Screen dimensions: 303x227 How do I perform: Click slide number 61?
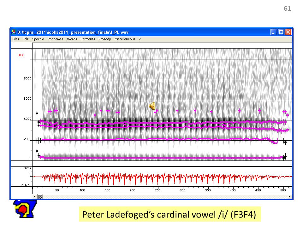coord(287,9)
